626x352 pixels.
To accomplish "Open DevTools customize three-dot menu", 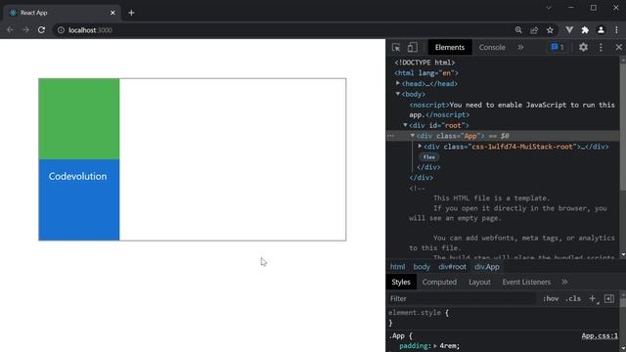I will pos(601,48).
